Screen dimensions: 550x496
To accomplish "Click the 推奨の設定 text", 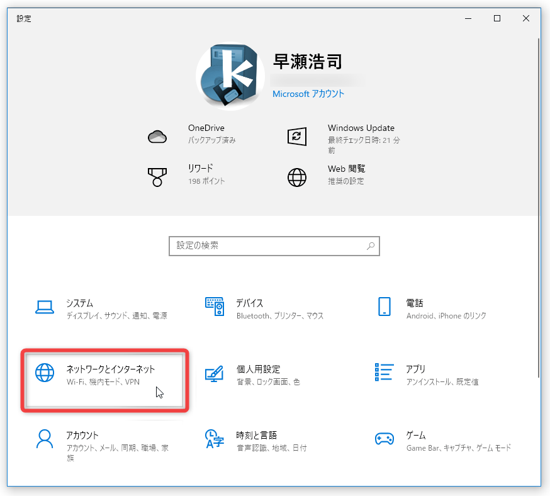I will pos(345,181).
